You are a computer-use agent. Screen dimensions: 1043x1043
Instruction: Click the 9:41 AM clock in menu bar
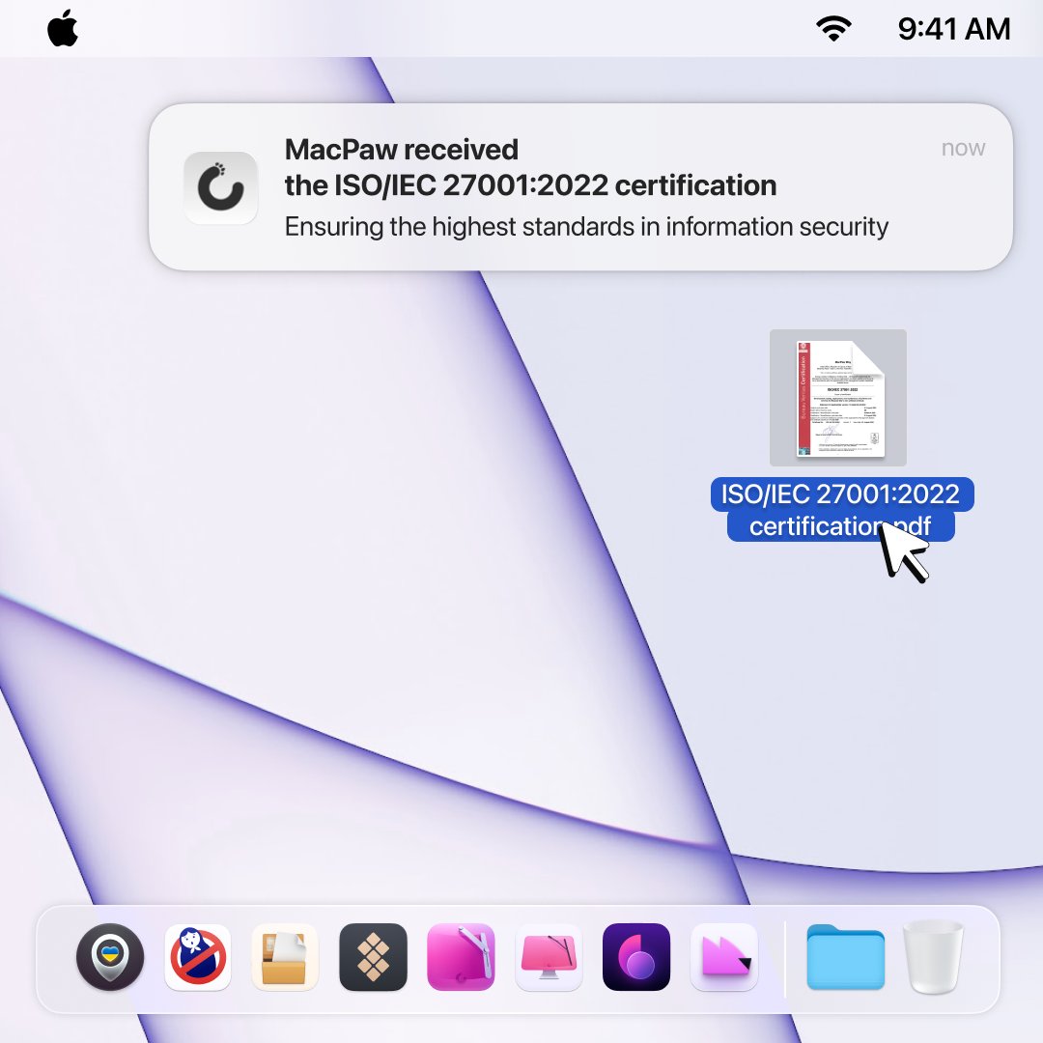pyautogui.click(x=954, y=29)
